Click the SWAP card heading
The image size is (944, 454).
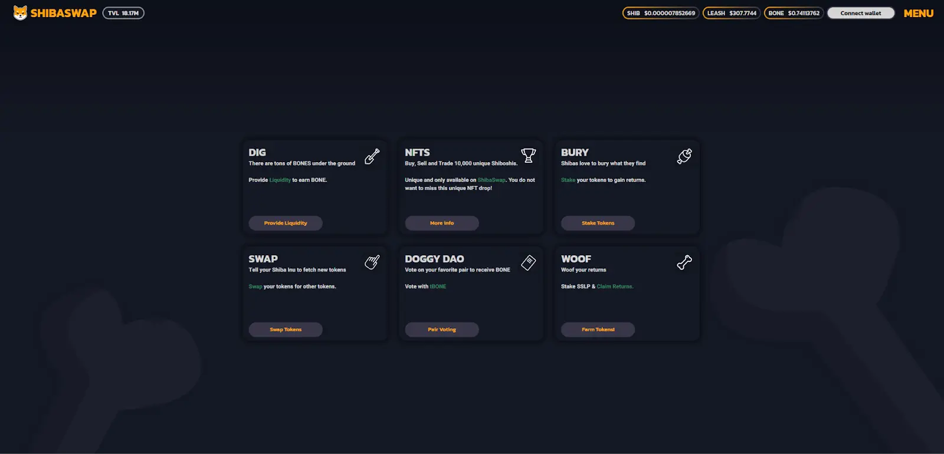tap(263, 259)
